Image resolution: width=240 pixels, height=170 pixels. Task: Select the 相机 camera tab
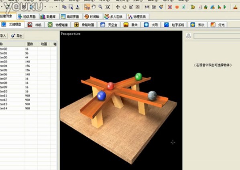tap(35, 25)
